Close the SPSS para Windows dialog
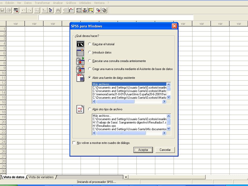Screen dimensions: 248x186 [174, 26]
